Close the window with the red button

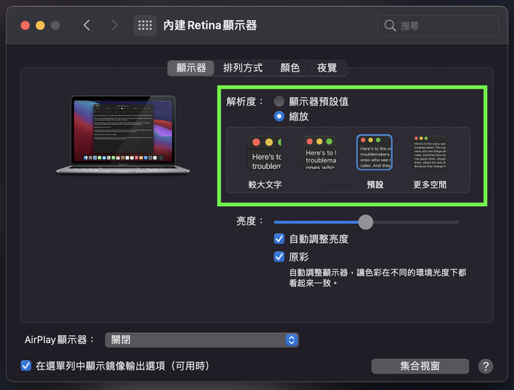(x=25, y=26)
